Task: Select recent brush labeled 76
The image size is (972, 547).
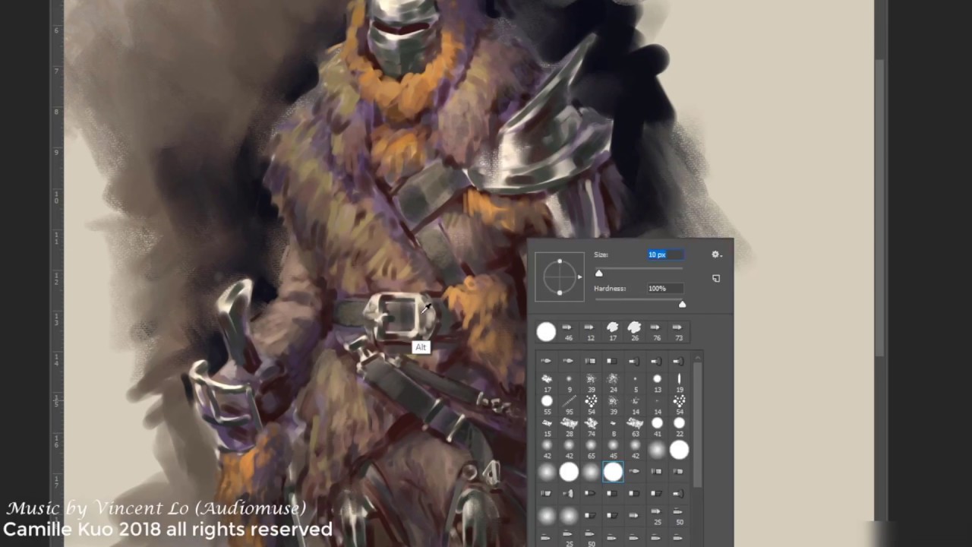Action: tap(656, 331)
